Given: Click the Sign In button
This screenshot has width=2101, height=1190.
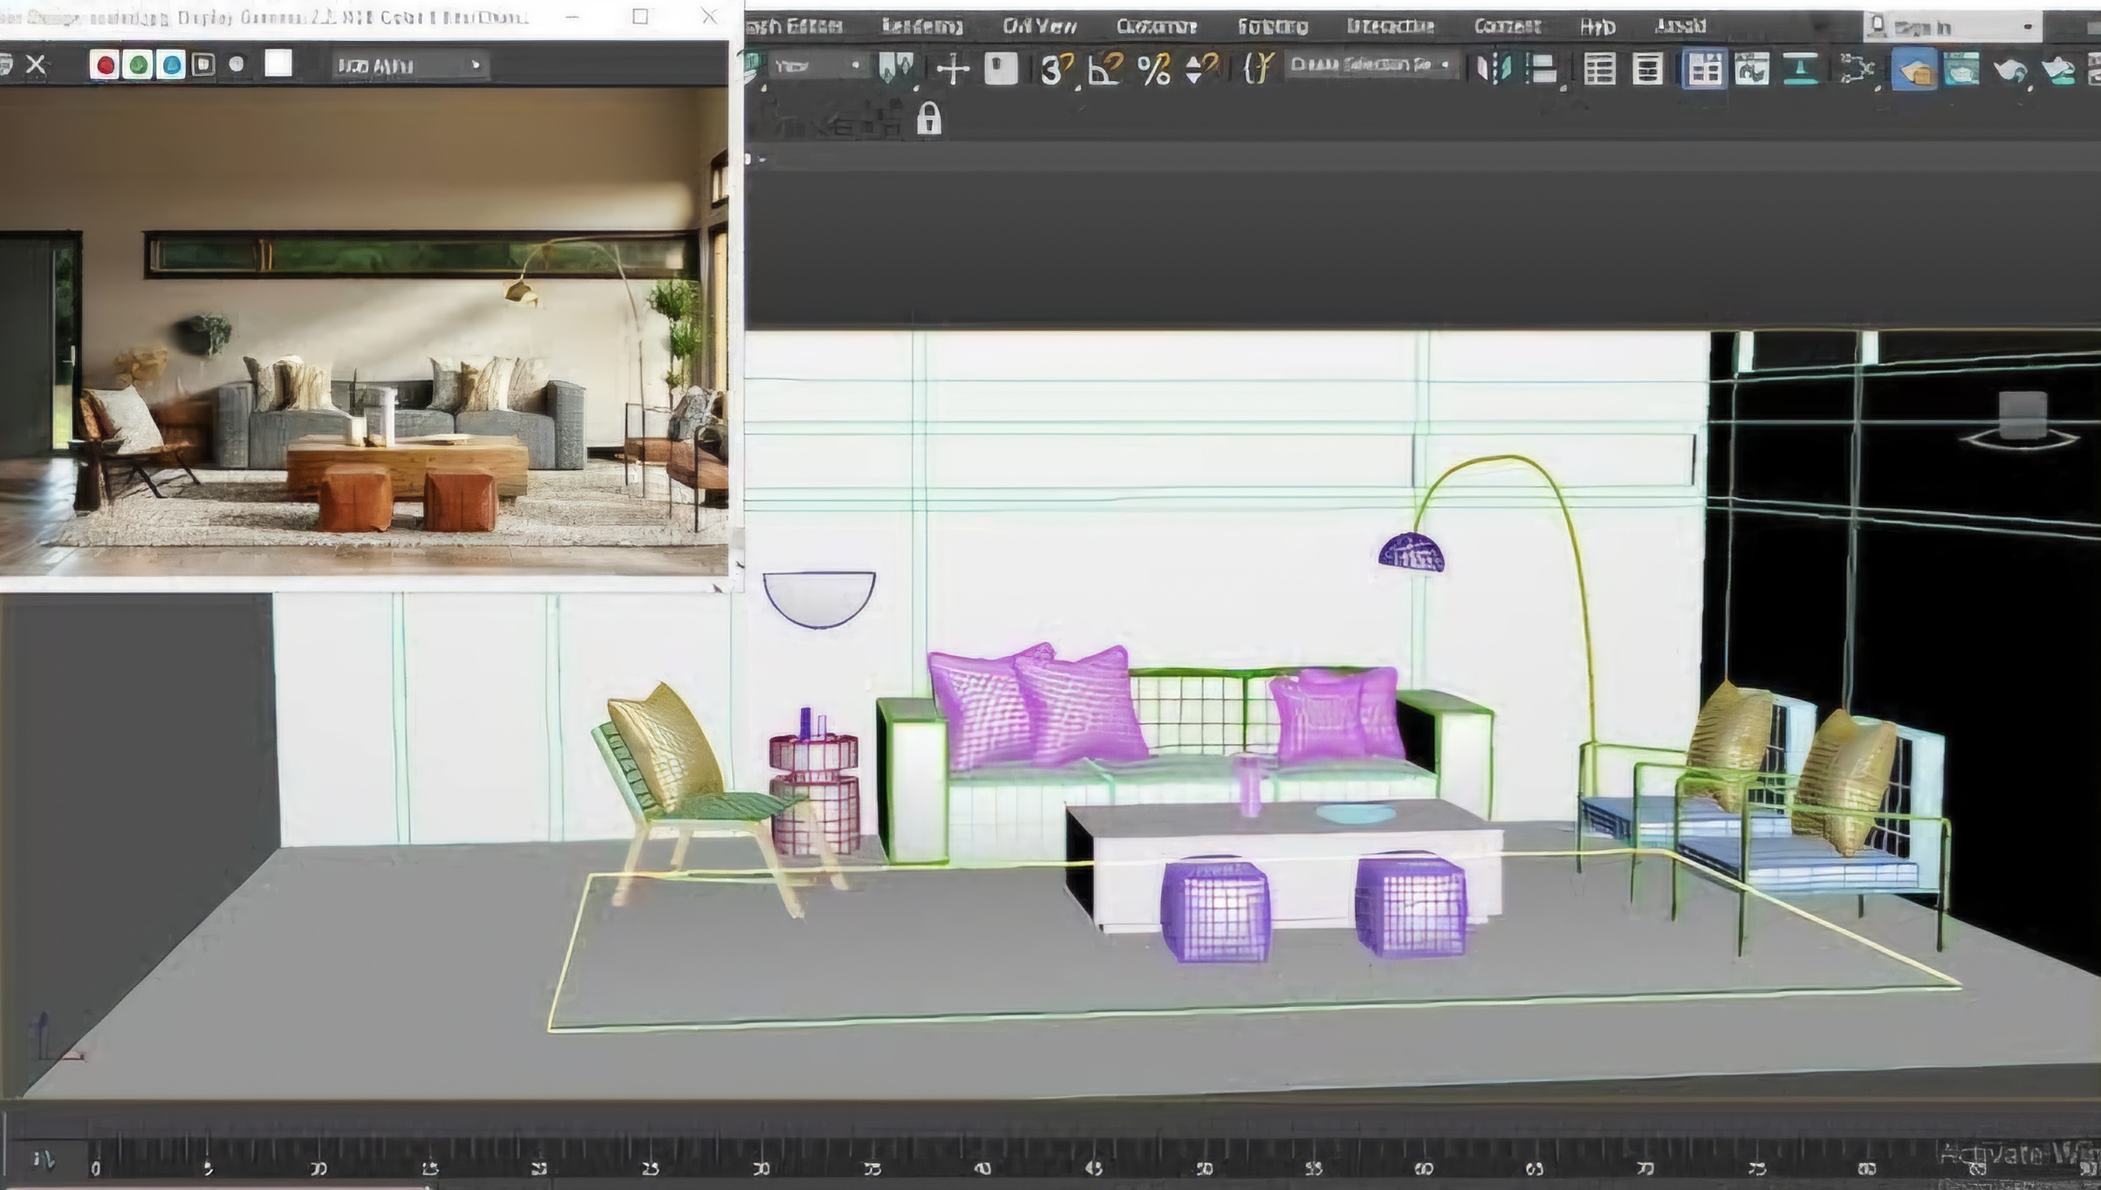Looking at the screenshot, I should (1933, 28).
